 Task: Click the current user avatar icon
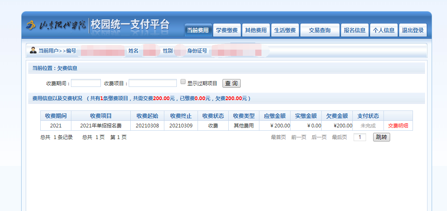(x=33, y=50)
